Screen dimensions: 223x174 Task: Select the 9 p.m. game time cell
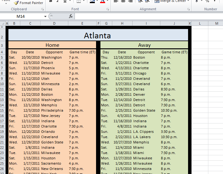[174, 94]
